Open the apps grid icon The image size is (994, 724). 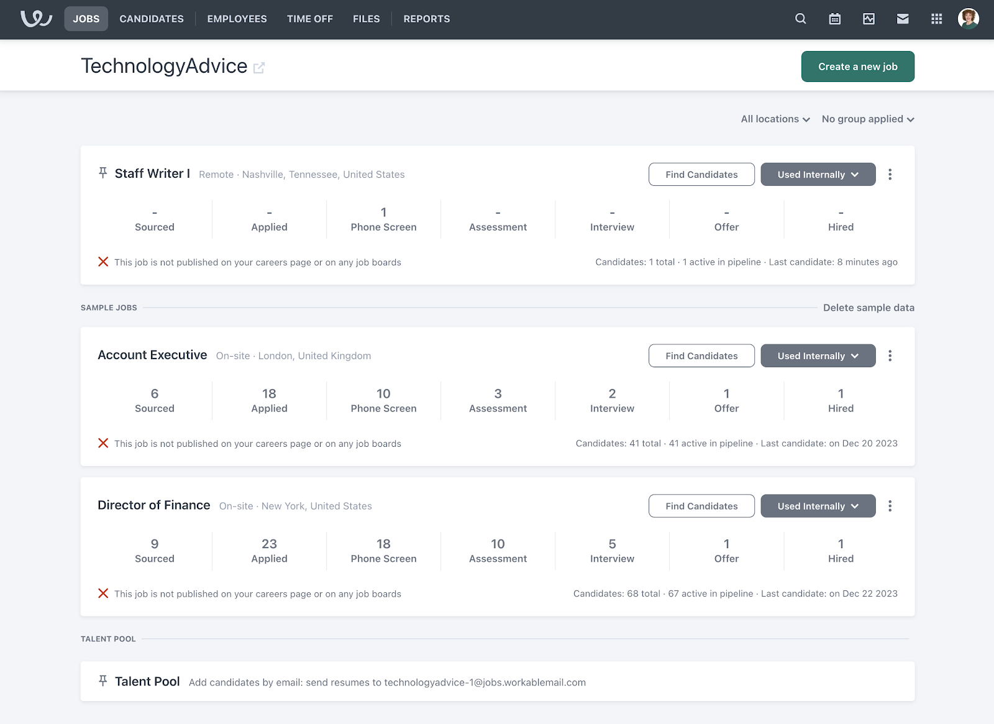[x=937, y=19]
